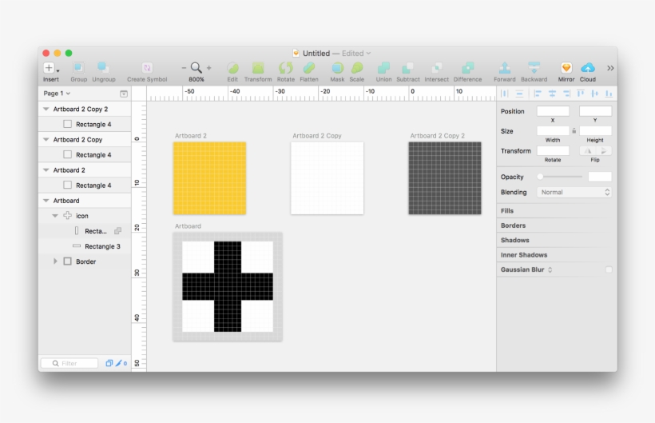Adjust the Opacity slider handle
Viewport: 655px width, 423px height.
point(540,177)
